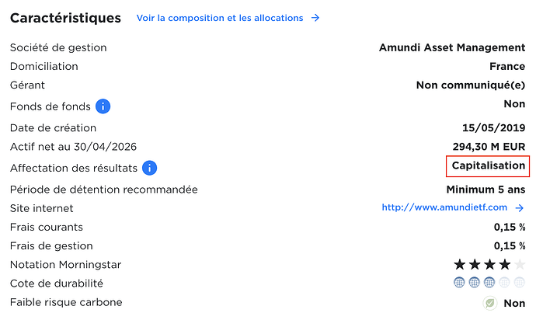Click the arrow after the composition link

[x=315, y=18]
